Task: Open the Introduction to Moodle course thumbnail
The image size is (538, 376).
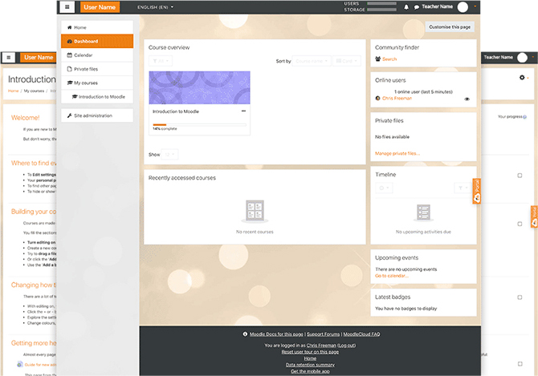Action: point(199,87)
